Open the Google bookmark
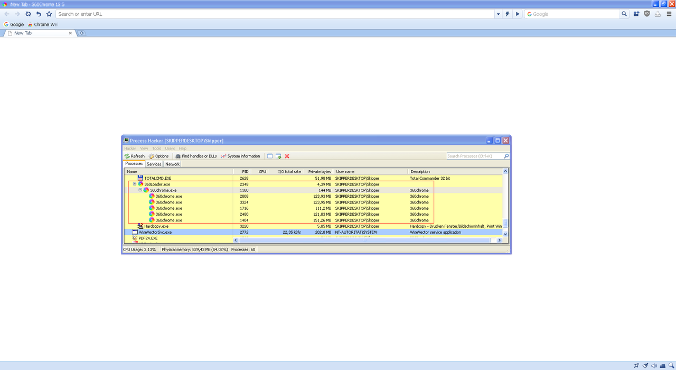676x370 pixels. click(14, 24)
